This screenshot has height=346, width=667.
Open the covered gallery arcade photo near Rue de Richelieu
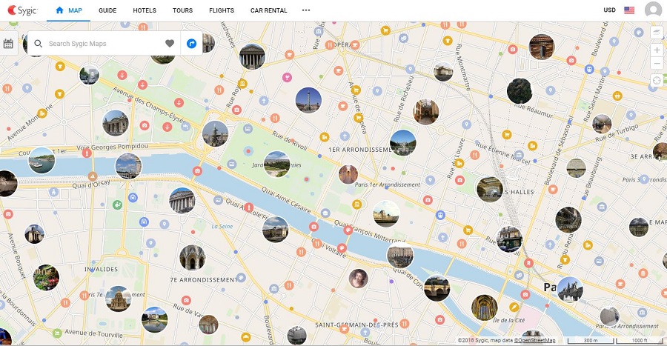pyautogui.click(x=426, y=112)
